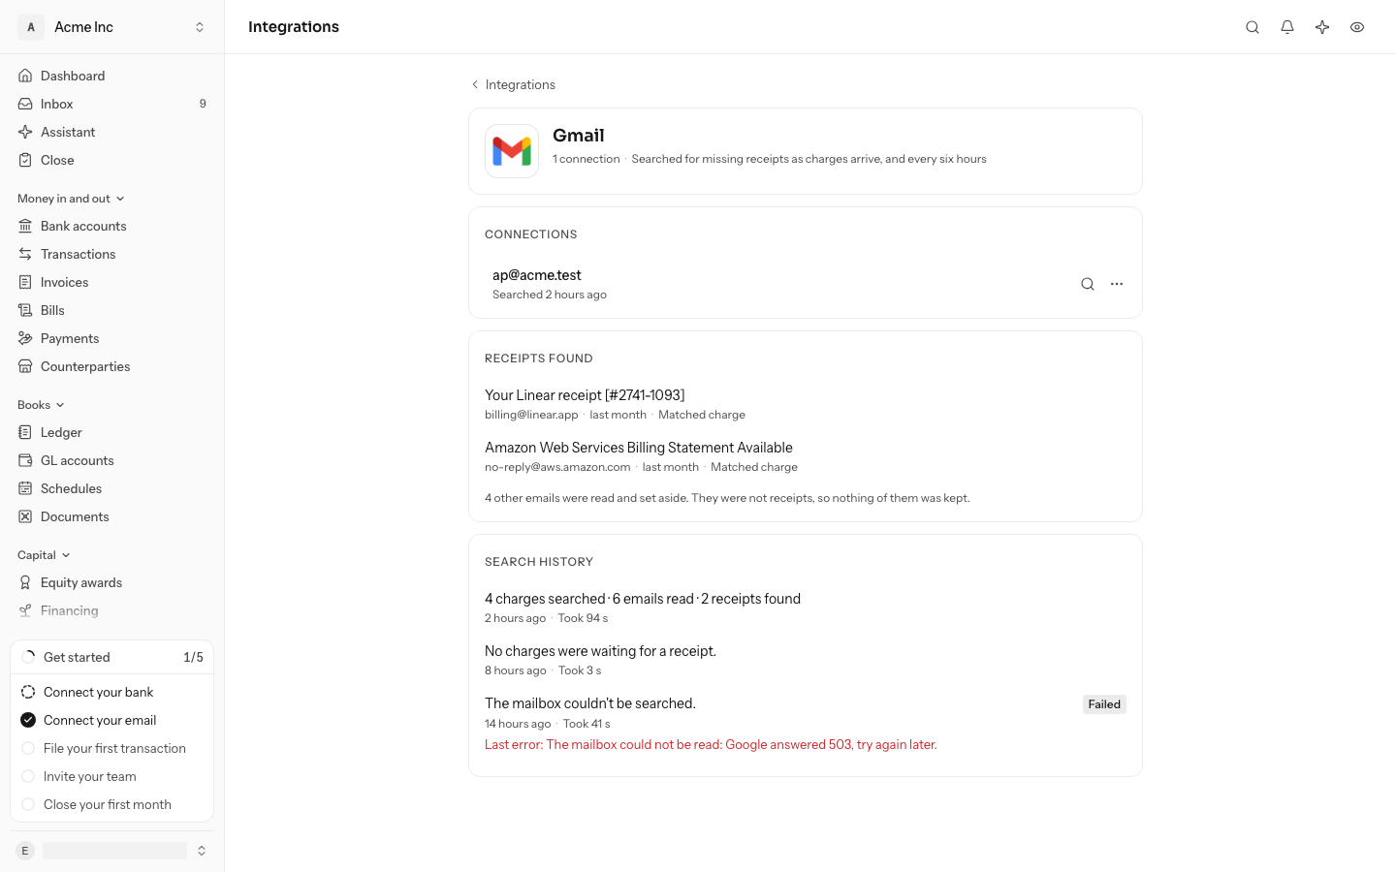Open Payments icon in sidebar
Image resolution: width=1396 pixels, height=872 pixels.
(x=25, y=338)
